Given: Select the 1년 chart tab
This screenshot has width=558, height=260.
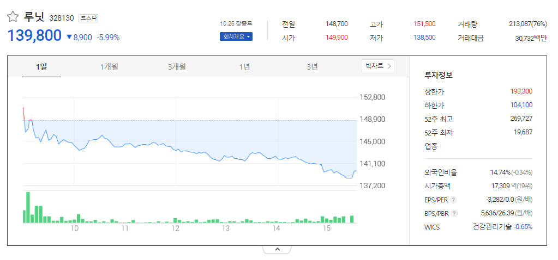Looking at the screenshot, I should coord(244,67).
